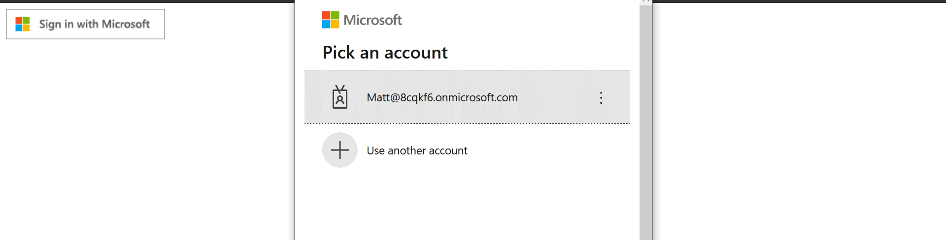The height and width of the screenshot is (240, 946).
Task: Open the three-dot options menu for Matt's account
Action: click(x=601, y=97)
